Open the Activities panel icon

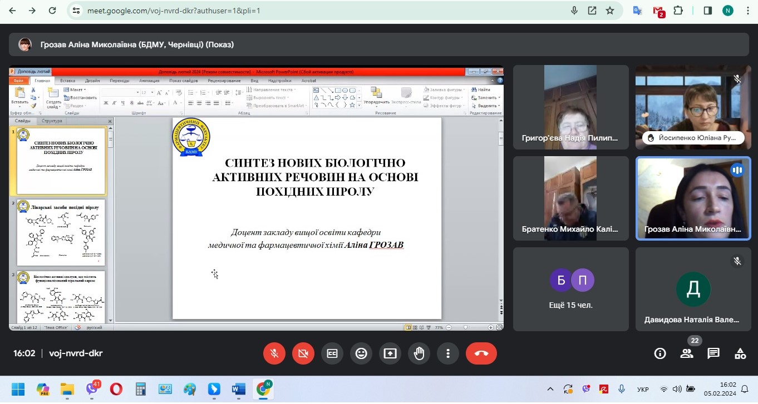click(x=740, y=353)
